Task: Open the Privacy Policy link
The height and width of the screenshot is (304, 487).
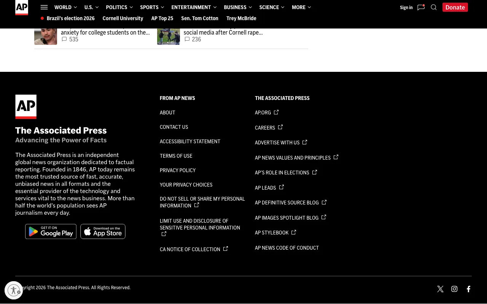Action: click(178, 170)
